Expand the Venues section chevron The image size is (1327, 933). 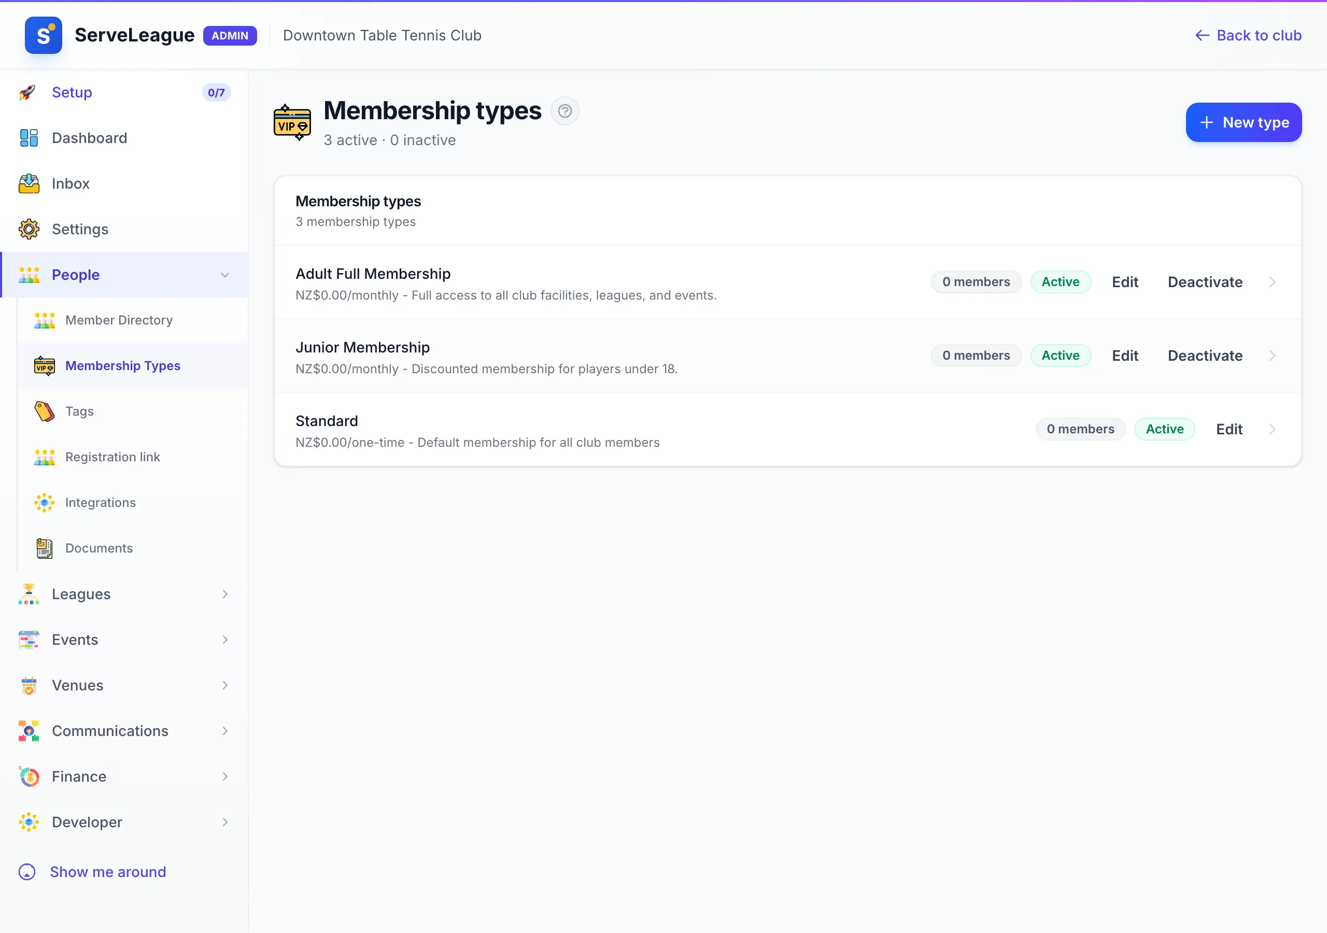(x=225, y=686)
